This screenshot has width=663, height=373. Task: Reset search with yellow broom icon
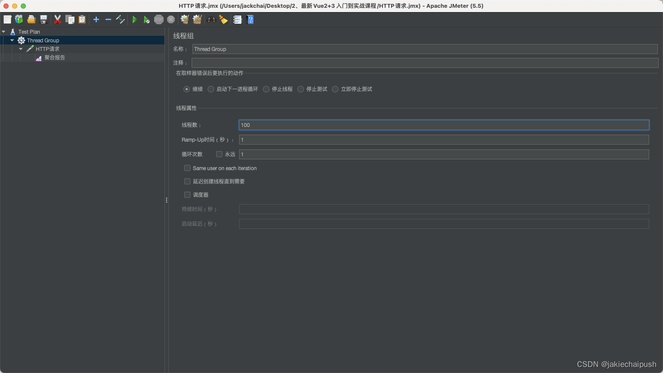(x=223, y=19)
